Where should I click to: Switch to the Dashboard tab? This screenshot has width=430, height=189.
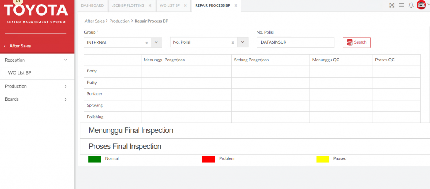(92, 5)
